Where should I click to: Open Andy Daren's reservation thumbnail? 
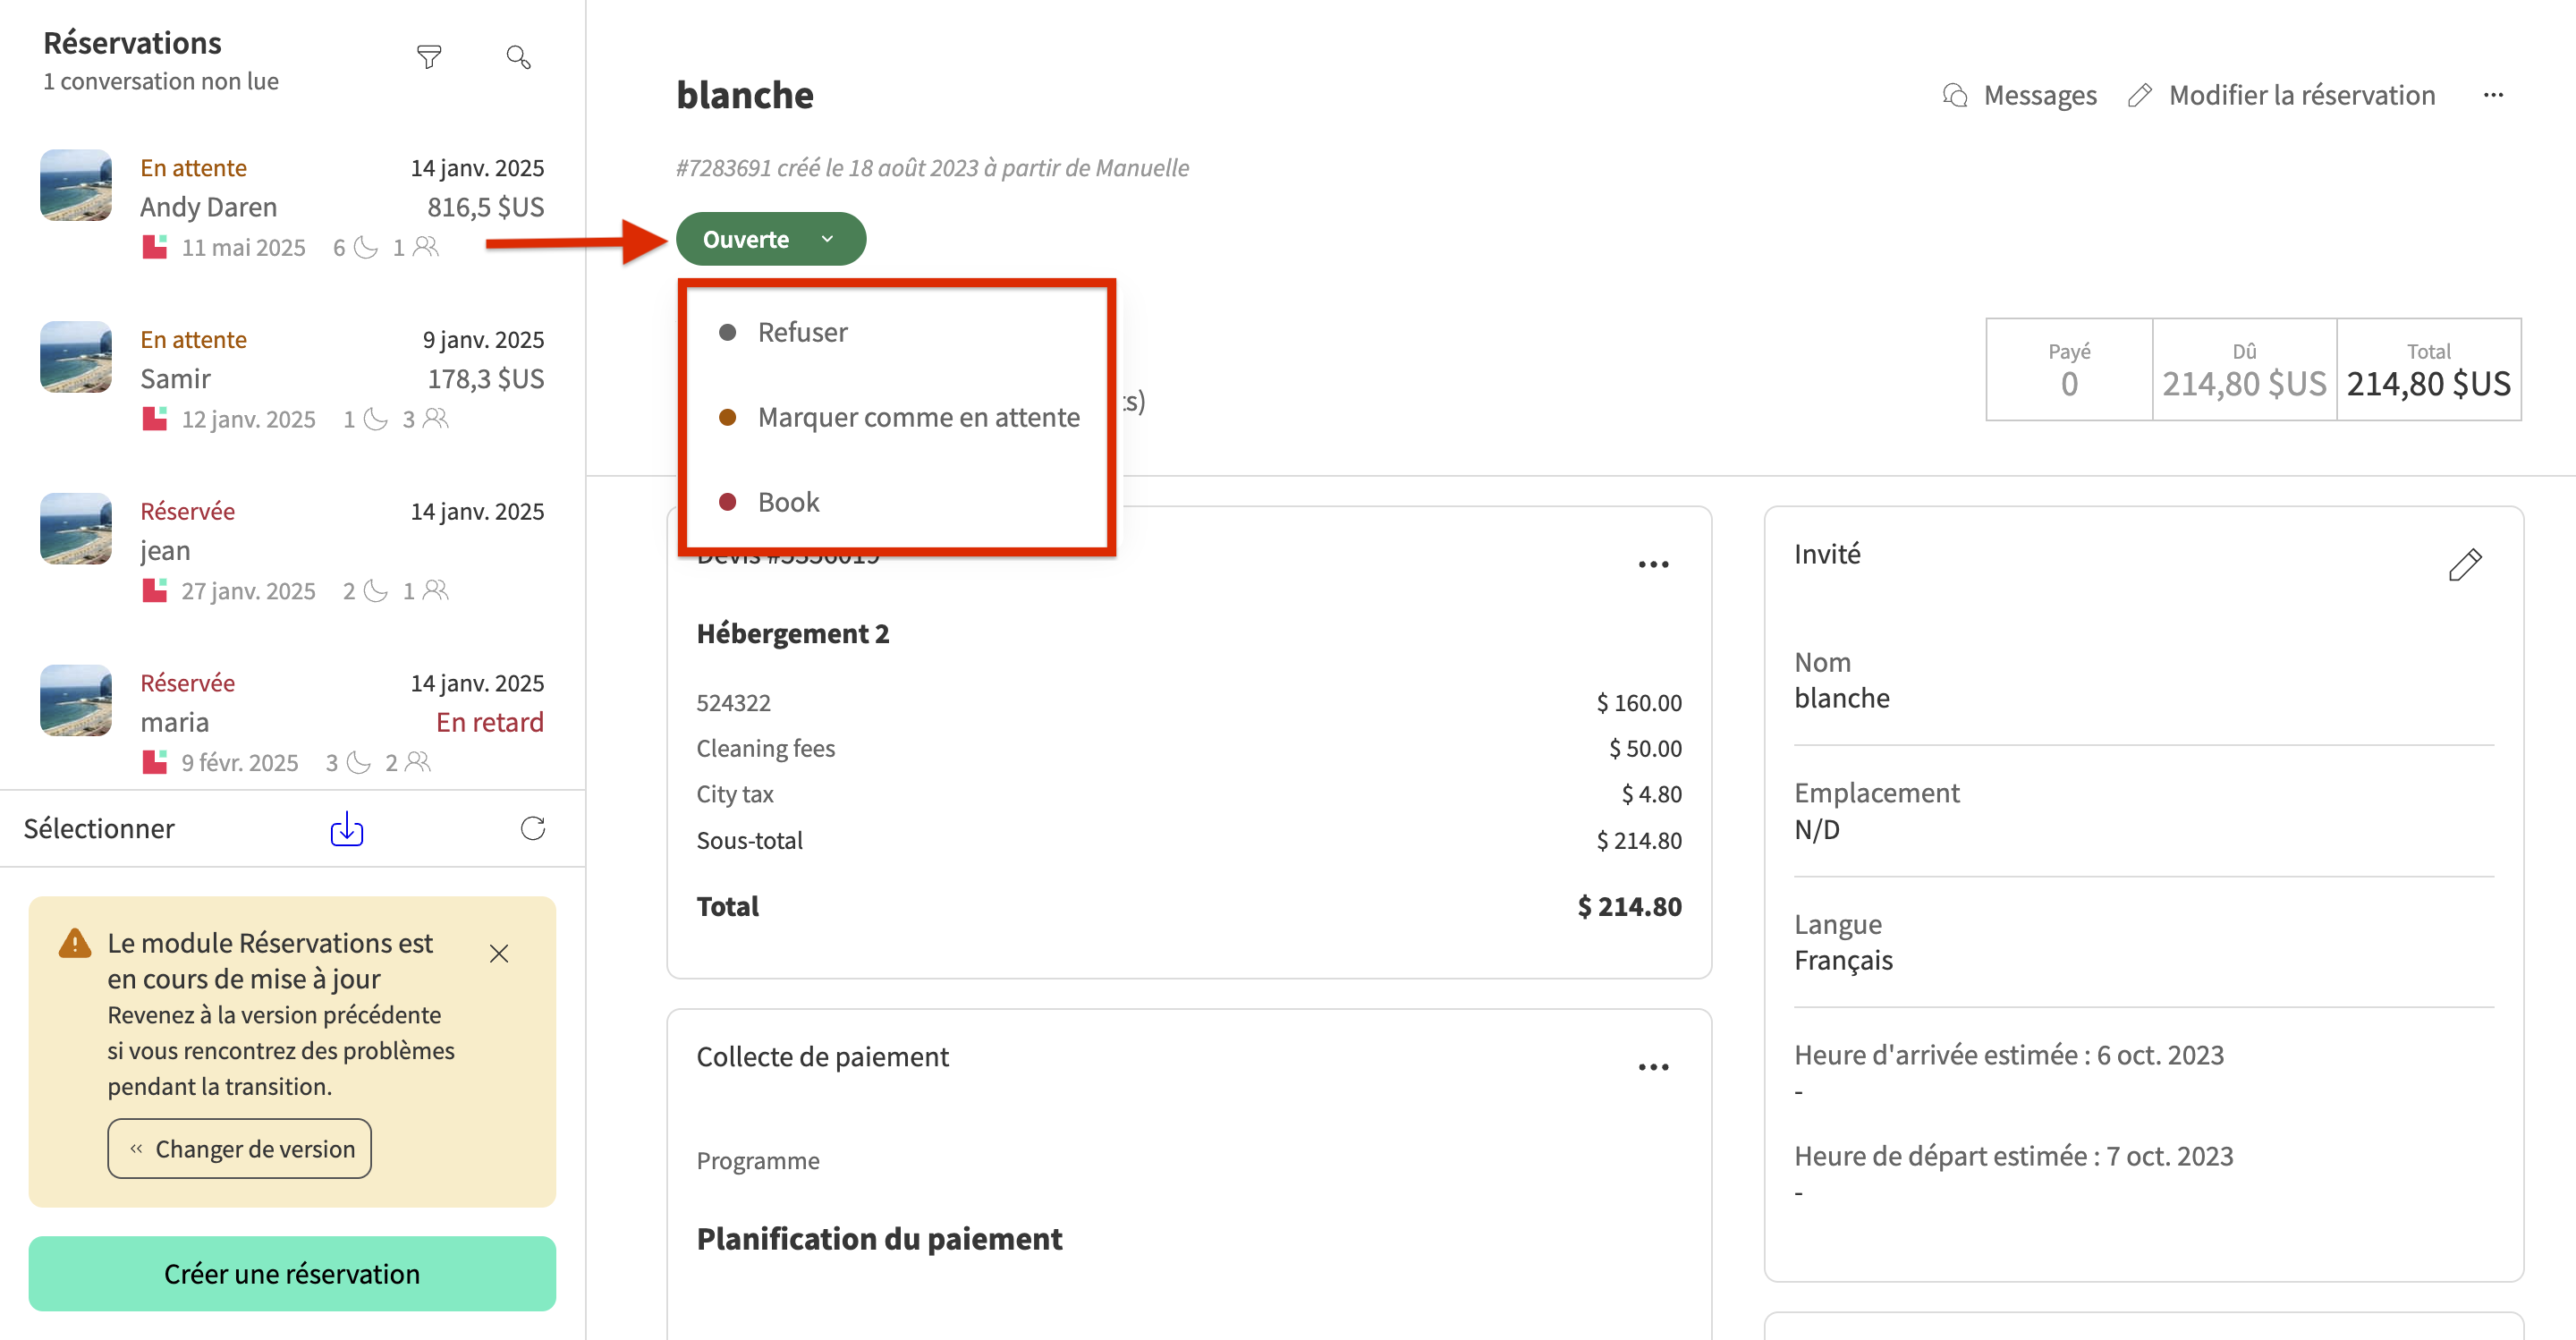click(76, 185)
